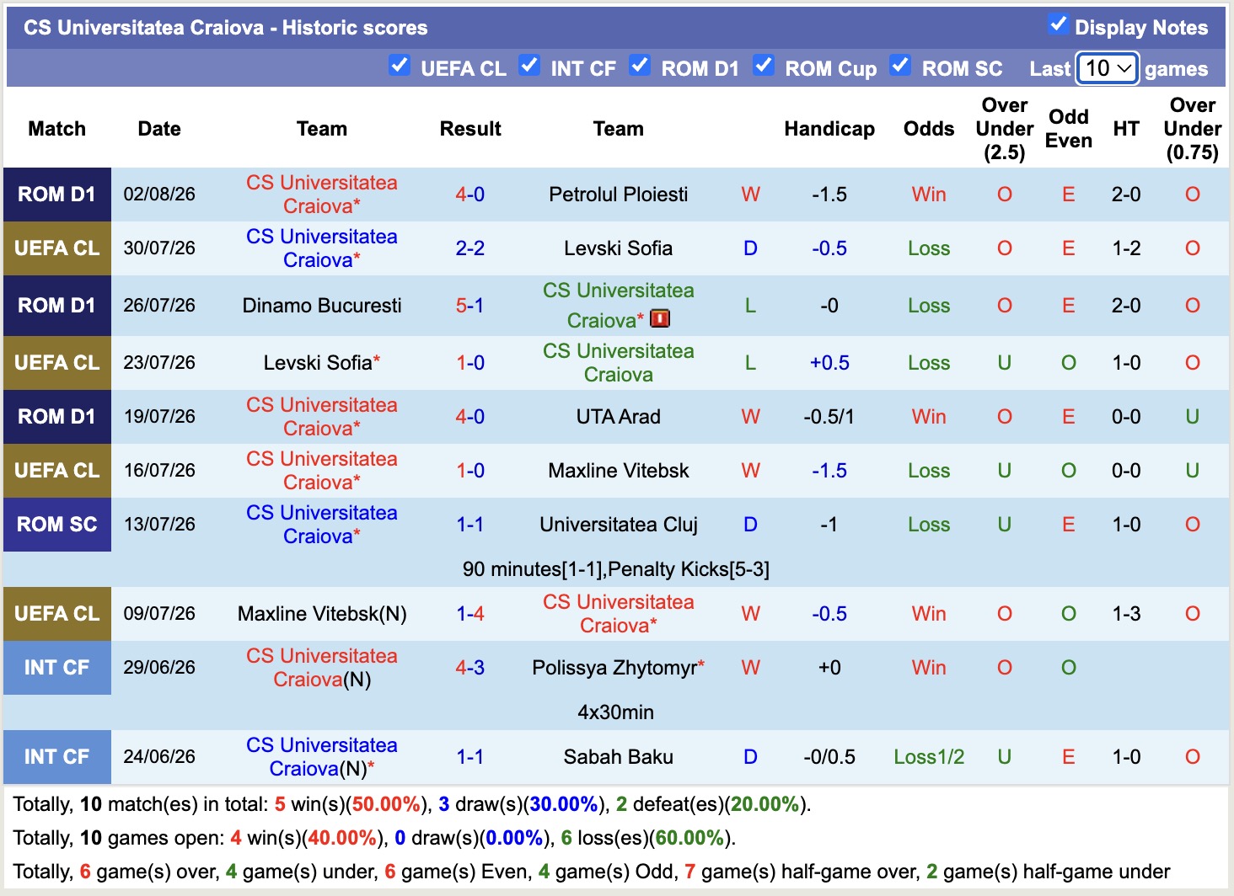Click the 1-3 half-time score
The width and height of the screenshot is (1234, 896).
click(1126, 614)
